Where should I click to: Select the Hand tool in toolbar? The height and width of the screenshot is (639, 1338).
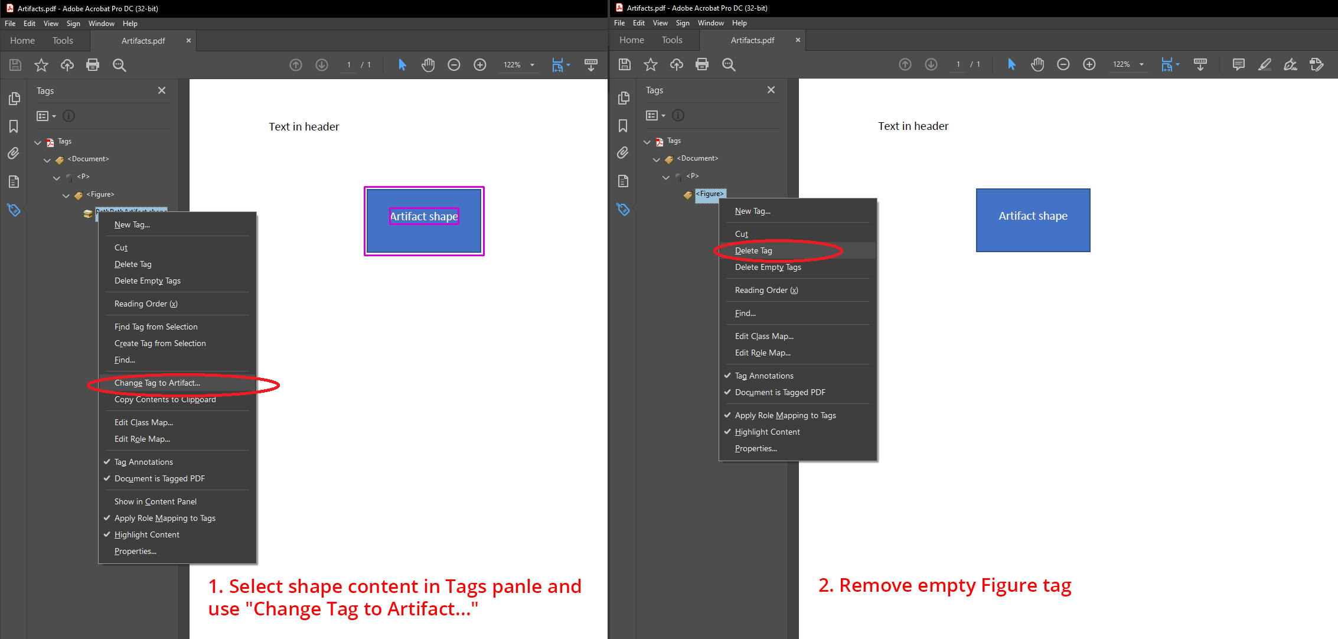tap(427, 66)
